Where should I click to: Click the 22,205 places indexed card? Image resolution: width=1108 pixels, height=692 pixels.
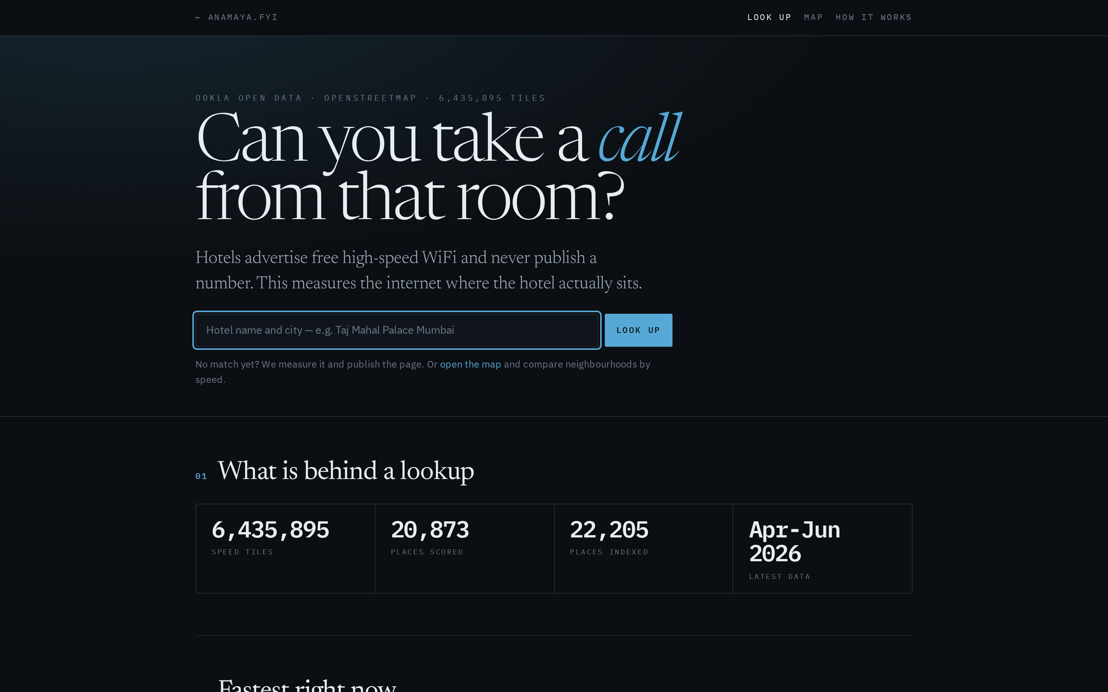pos(643,548)
